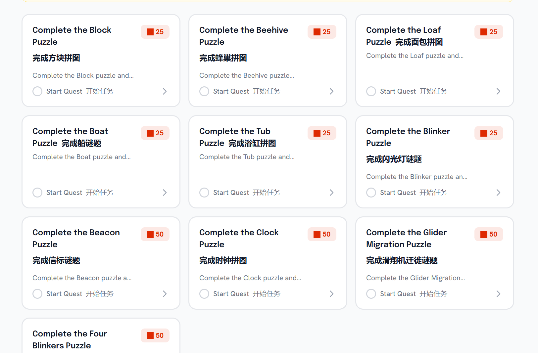538x353 pixels.
Task: Click the 50 points badge on Beacon Puzzle
Action: point(155,234)
